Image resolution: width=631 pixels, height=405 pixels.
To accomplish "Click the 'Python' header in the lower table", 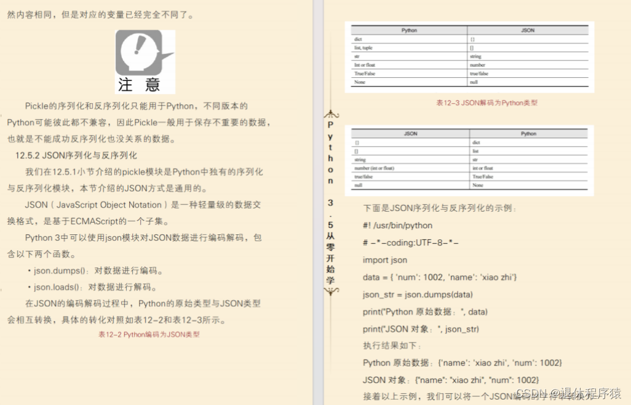I will (528, 134).
